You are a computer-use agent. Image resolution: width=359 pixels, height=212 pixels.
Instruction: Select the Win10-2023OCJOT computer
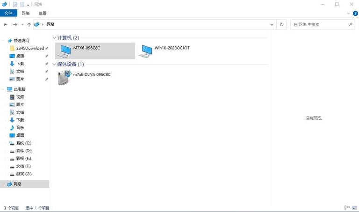[x=177, y=51]
